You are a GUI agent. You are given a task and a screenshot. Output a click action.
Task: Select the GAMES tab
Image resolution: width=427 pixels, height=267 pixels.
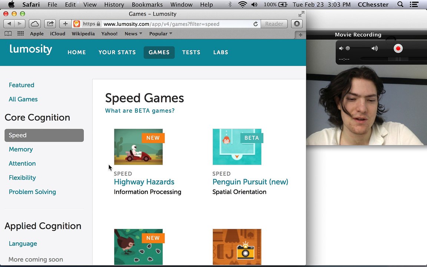coord(159,52)
